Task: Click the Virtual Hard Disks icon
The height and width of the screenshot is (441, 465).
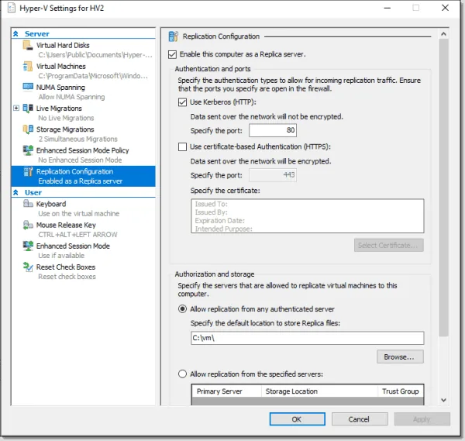Action: coord(28,46)
